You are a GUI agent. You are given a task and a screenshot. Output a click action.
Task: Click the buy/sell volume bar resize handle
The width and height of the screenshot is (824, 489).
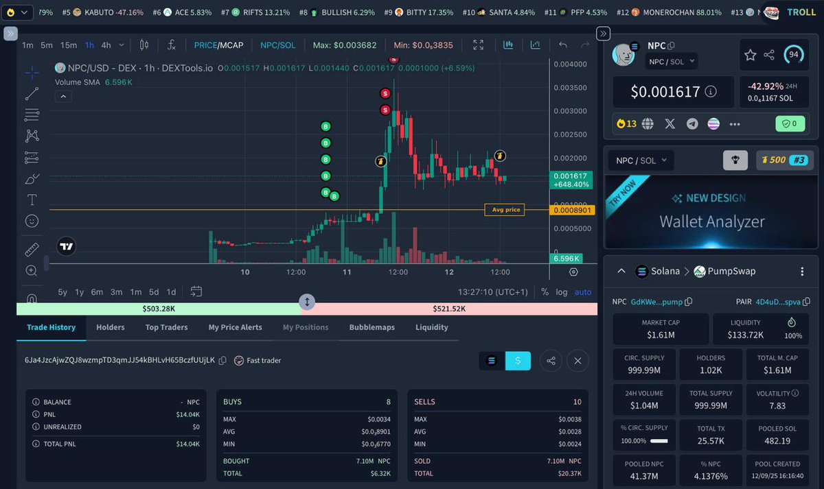(x=307, y=302)
